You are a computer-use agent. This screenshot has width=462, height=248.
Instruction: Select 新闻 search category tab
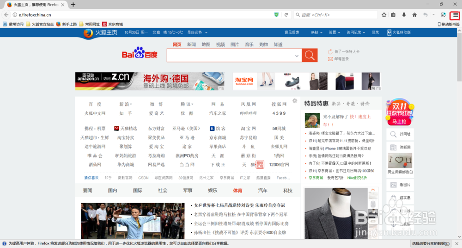click(192, 44)
